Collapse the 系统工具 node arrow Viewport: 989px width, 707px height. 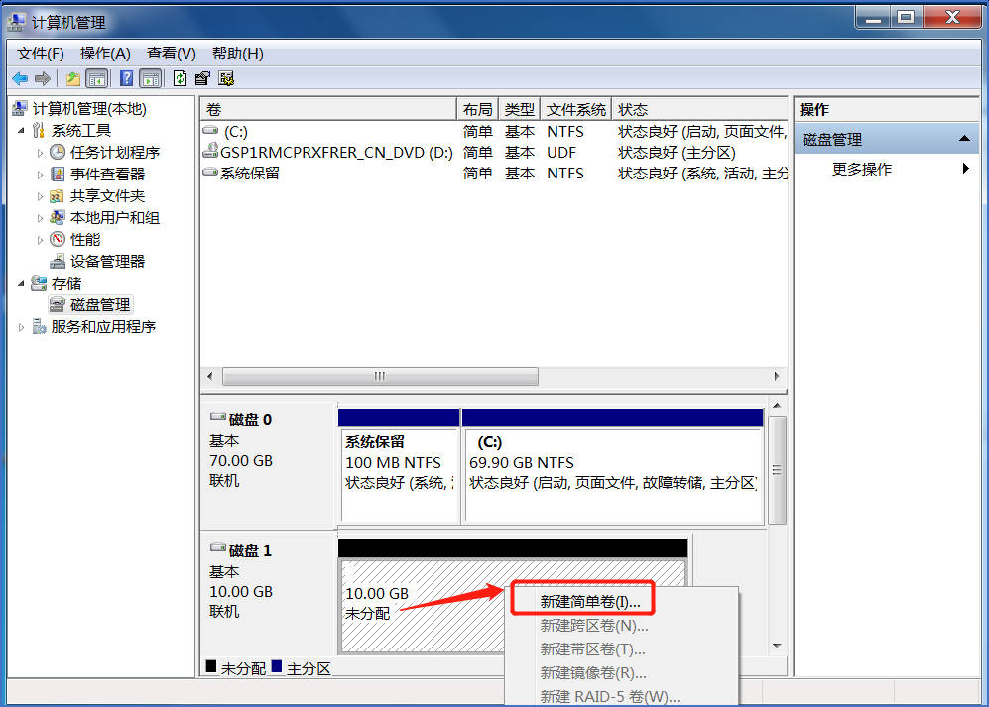coord(21,131)
